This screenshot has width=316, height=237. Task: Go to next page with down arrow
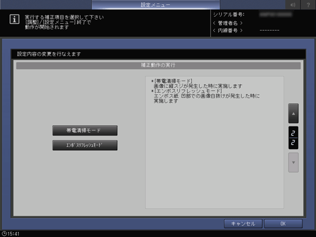293,162
